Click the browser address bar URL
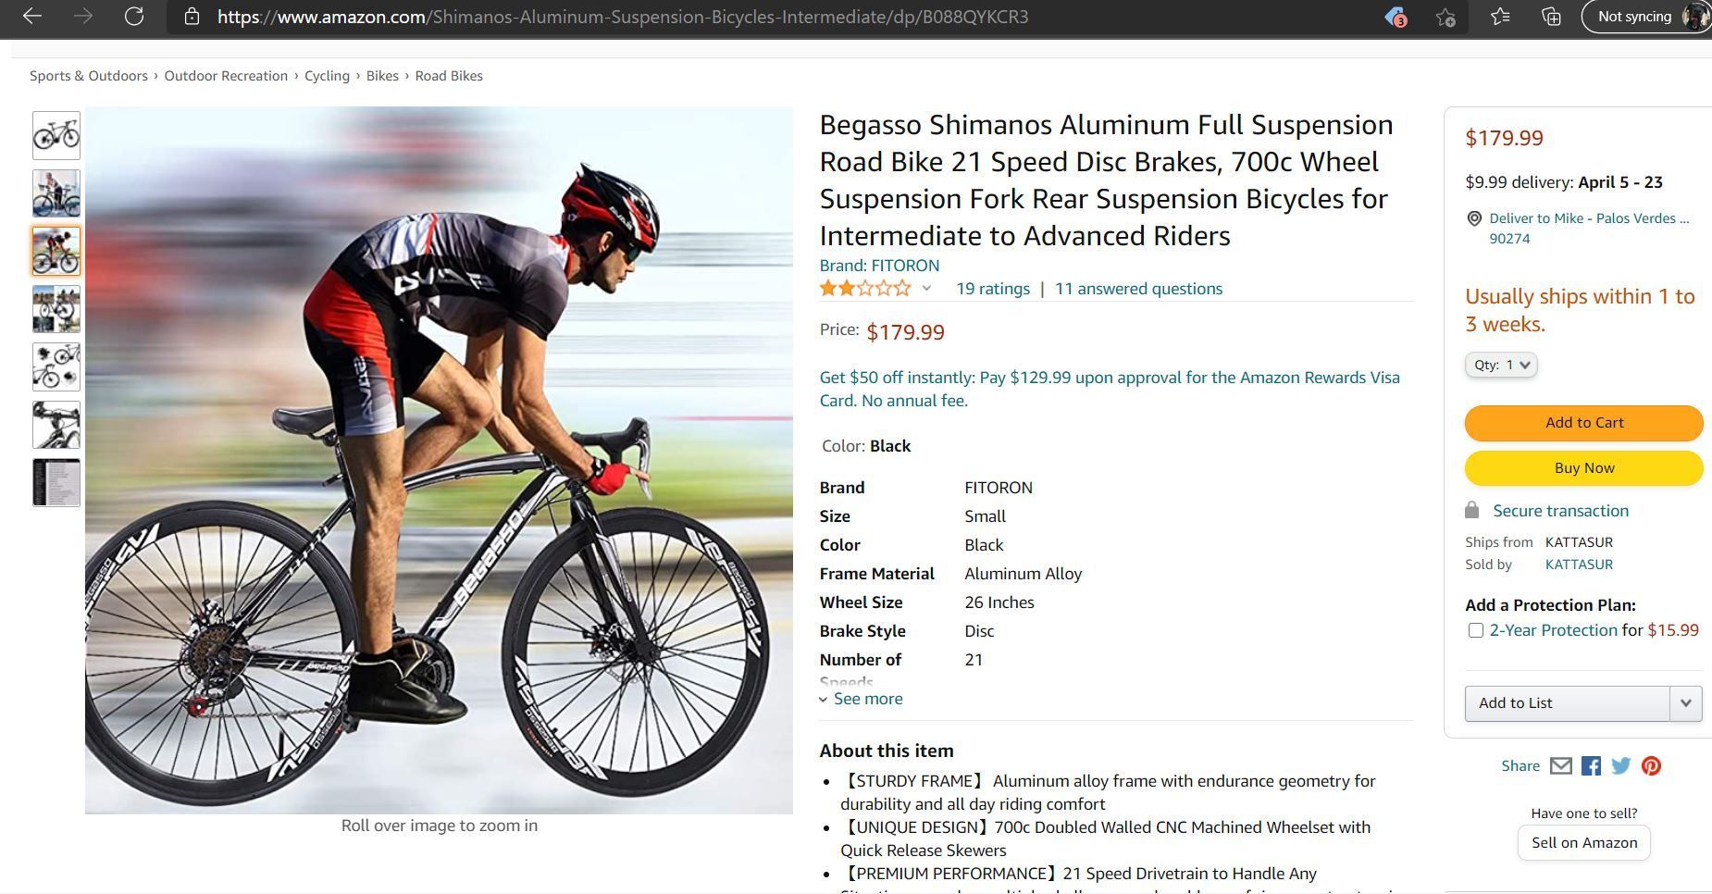Viewport: 1712px width, 894px height. 622,17
